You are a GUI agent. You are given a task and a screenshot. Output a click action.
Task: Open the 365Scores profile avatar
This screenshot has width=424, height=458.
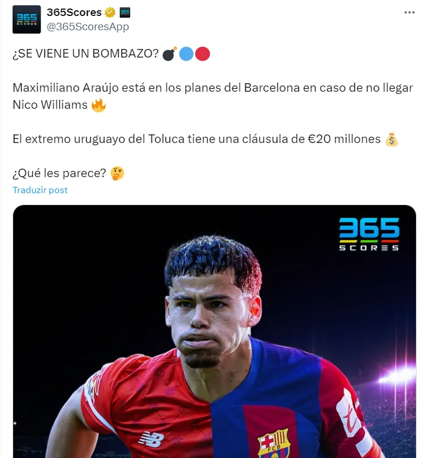27,19
